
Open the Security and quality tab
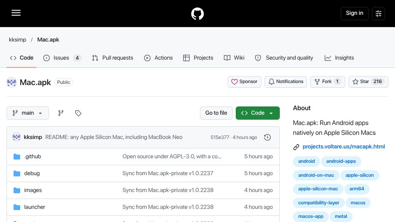(284, 58)
